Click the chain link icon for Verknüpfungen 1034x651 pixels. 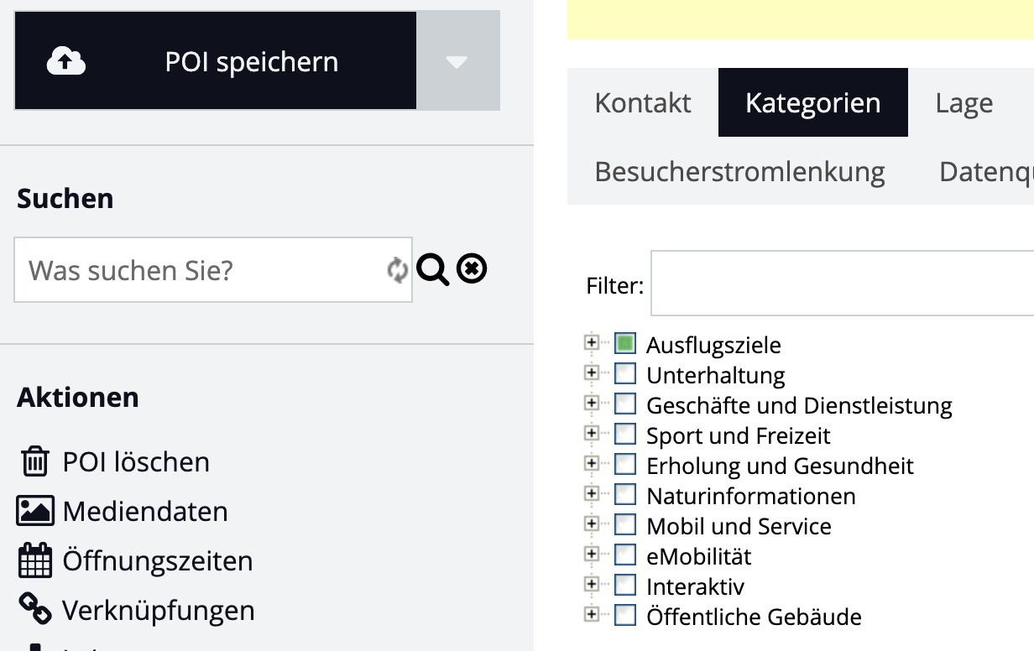coord(34,609)
